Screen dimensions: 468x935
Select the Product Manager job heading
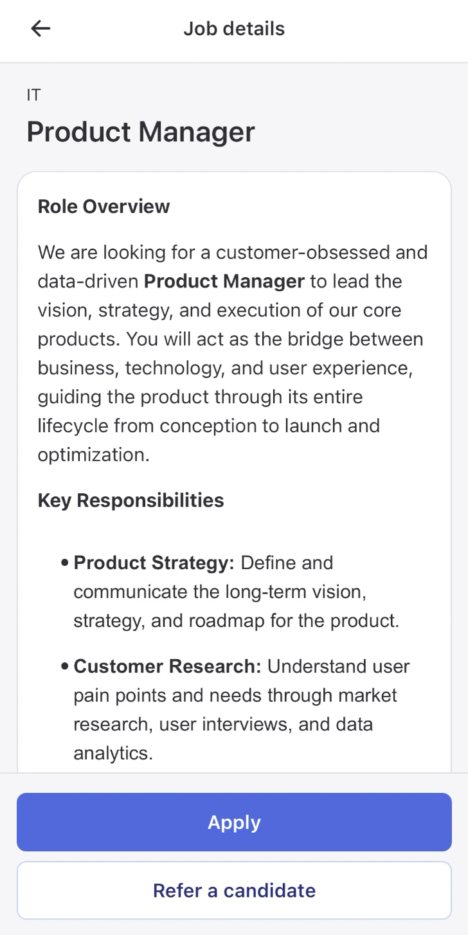click(x=141, y=132)
